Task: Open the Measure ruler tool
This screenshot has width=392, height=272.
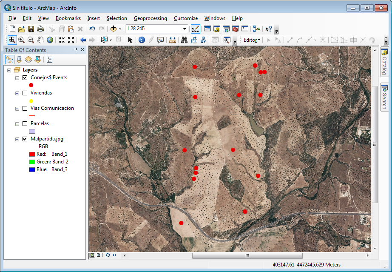Action: [x=173, y=40]
